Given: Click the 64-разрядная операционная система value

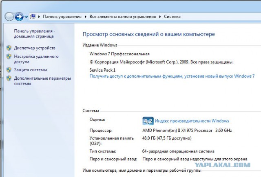Looking at the screenshot, I should [179, 151].
